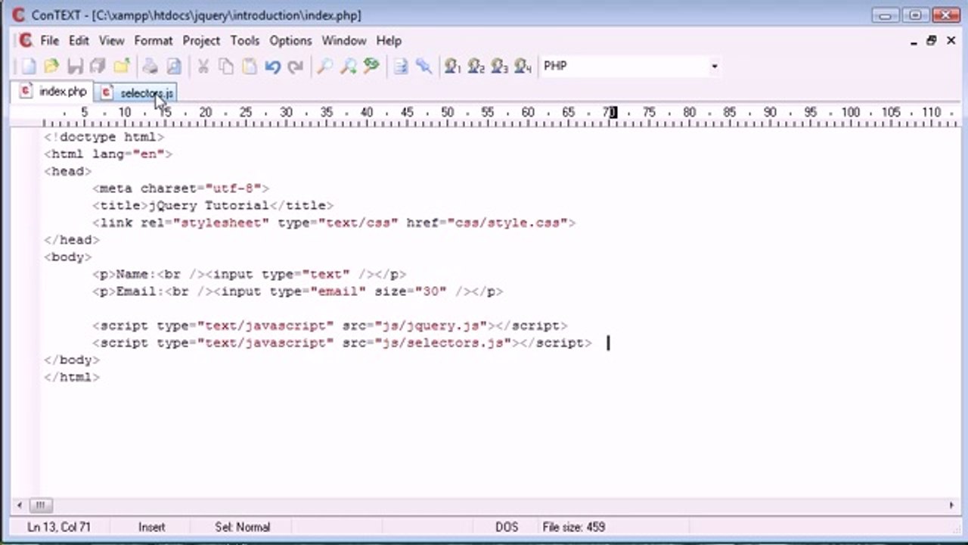The width and height of the screenshot is (968, 545).
Task: Click the horizontal scrollbar right arrow
Action: click(x=951, y=505)
